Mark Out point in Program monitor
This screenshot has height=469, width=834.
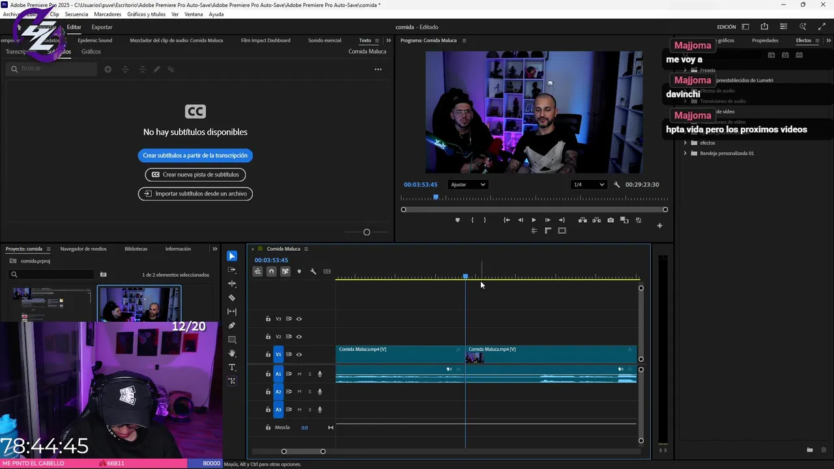pyautogui.click(x=485, y=220)
